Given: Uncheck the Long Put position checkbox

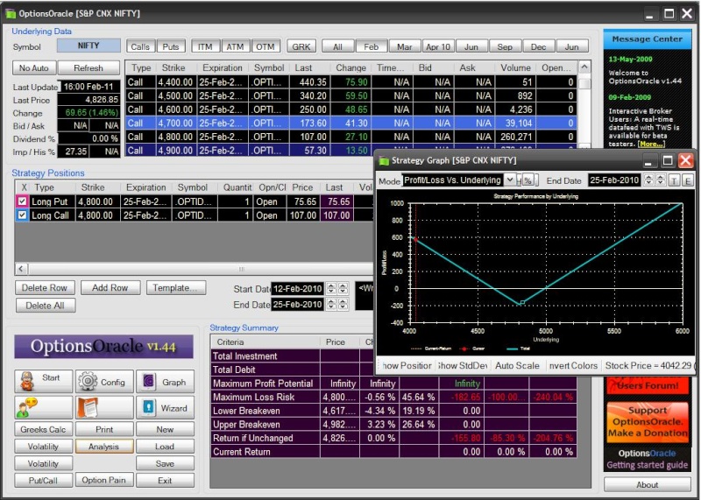Looking at the screenshot, I should pos(22,201).
